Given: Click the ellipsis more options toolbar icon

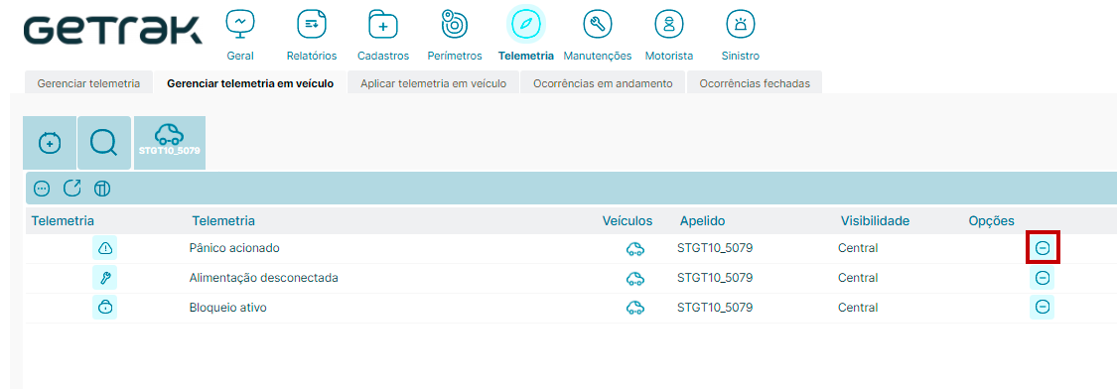Looking at the screenshot, I should 42,189.
